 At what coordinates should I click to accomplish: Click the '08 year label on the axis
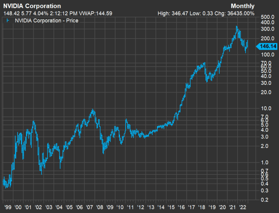[x=100, y=207]
